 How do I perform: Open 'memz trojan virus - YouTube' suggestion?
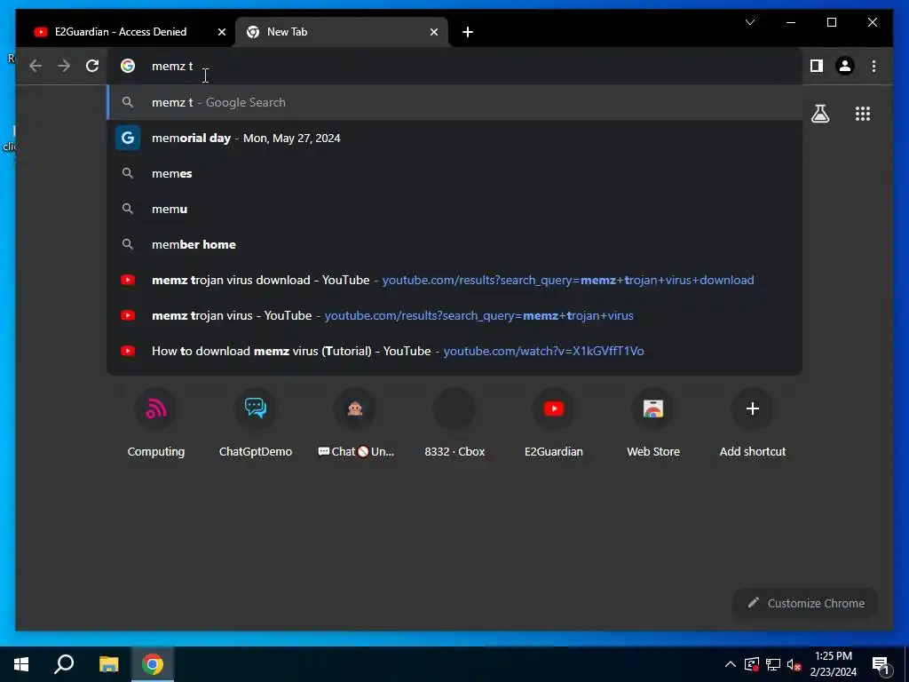454,315
